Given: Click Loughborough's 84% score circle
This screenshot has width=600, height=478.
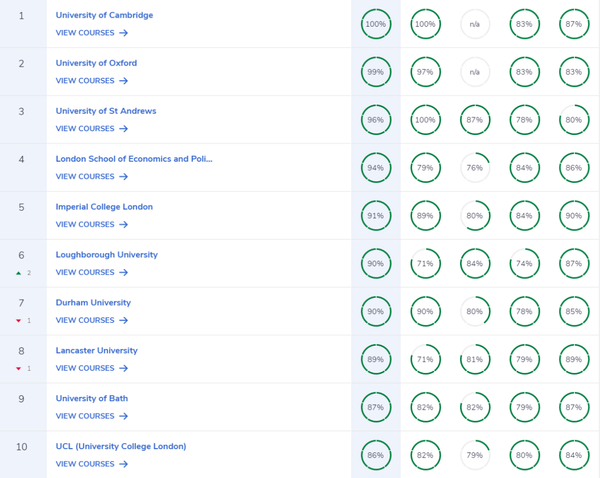Looking at the screenshot, I should click(x=475, y=263).
